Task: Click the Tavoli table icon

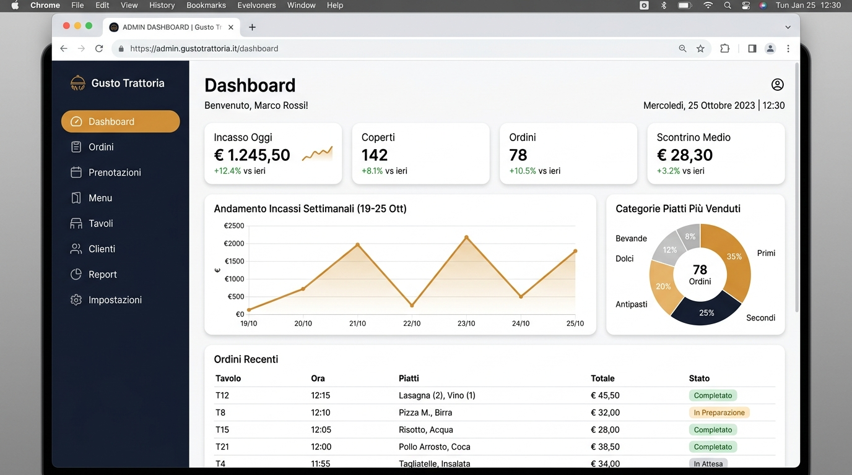Action: 76,223
